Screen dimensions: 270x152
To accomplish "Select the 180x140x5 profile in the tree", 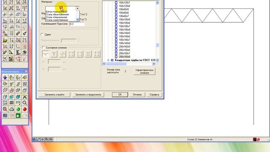I will [x=124, y=33].
